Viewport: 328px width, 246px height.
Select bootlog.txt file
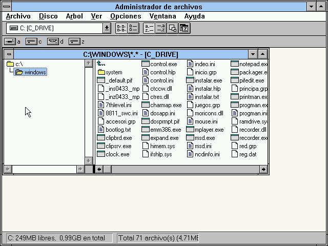point(114,130)
